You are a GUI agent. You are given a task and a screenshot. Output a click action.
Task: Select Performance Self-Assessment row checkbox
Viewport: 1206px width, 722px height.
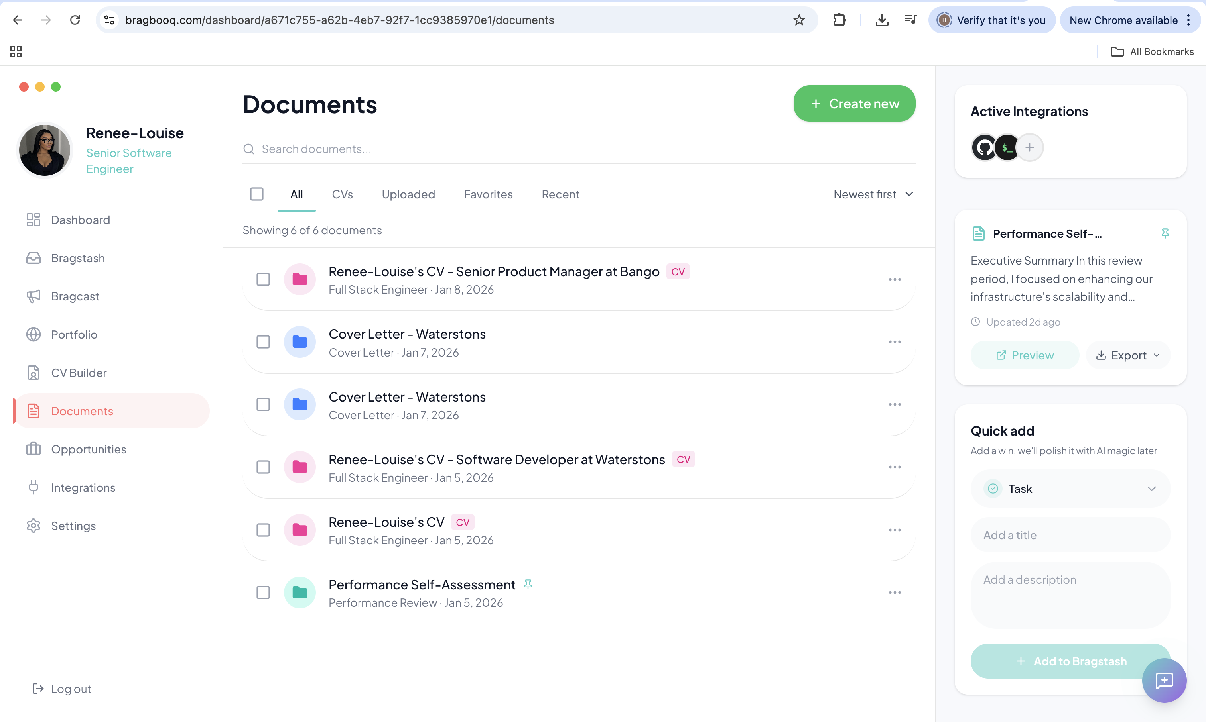point(263,593)
